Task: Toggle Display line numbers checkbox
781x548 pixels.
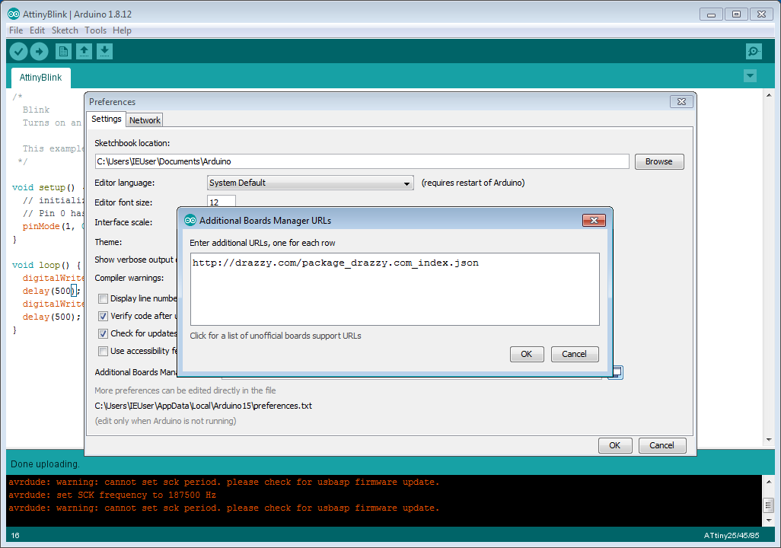Action: tap(103, 298)
